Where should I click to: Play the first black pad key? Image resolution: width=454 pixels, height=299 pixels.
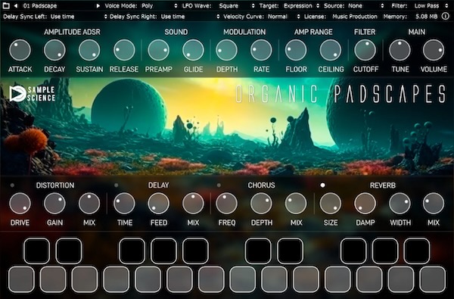click(x=36, y=251)
